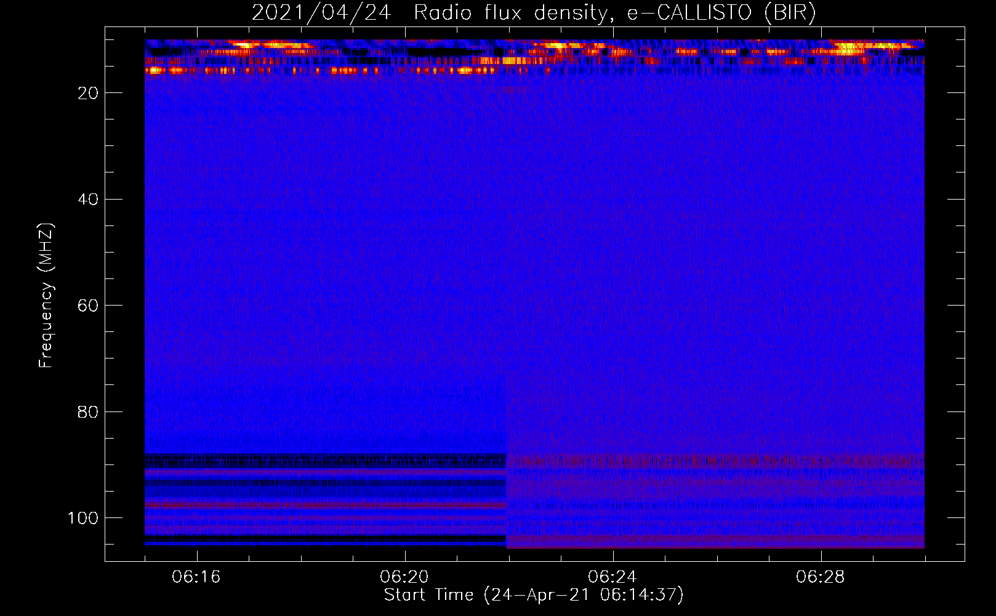The image size is (996, 616).
Task: Click the time tick label '06:24'
Action: 612,577
